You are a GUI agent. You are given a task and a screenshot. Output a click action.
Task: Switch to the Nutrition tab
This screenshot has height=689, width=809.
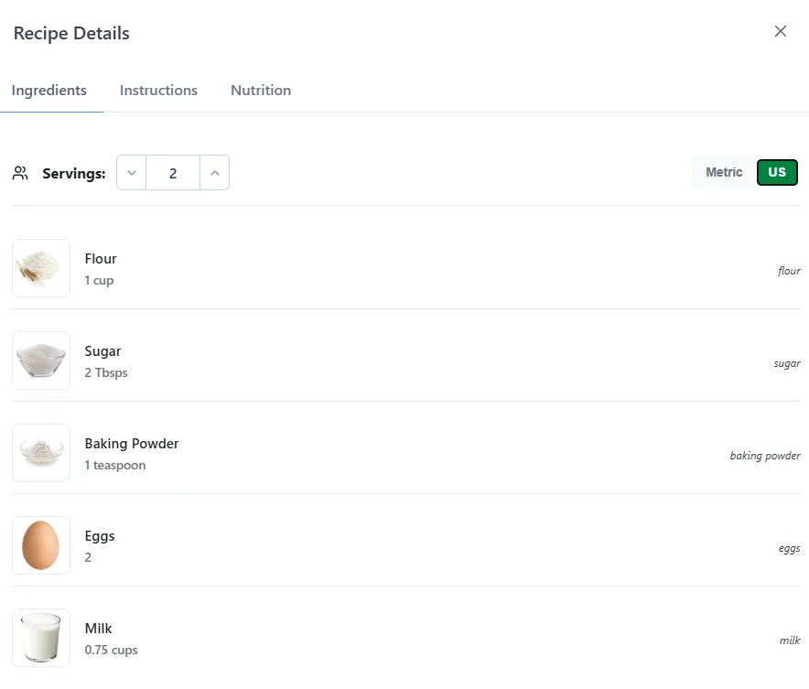click(x=260, y=90)
